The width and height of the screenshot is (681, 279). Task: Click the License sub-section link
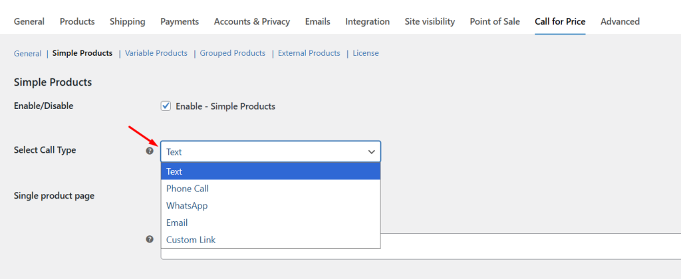[366, 53]
